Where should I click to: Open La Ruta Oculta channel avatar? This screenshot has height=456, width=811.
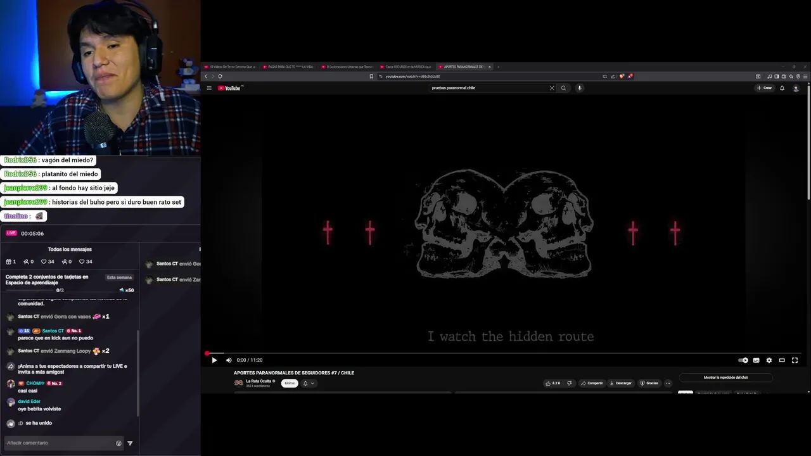tap(239, 383)
